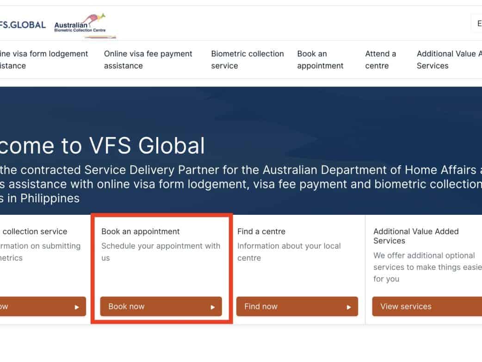Select Online visa fee payment assistance menu

tap(148, 60)
